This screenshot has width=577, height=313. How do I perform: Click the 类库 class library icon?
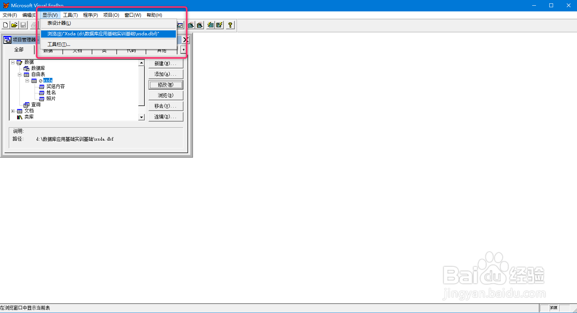tap(19, 117)
